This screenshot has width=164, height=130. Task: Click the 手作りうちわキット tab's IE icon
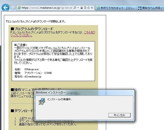pyautogui.click(x=98, y=8)
